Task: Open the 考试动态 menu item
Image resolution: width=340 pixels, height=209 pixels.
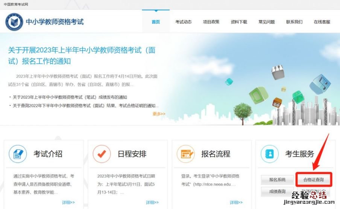Action: click(x=184, y=22)
